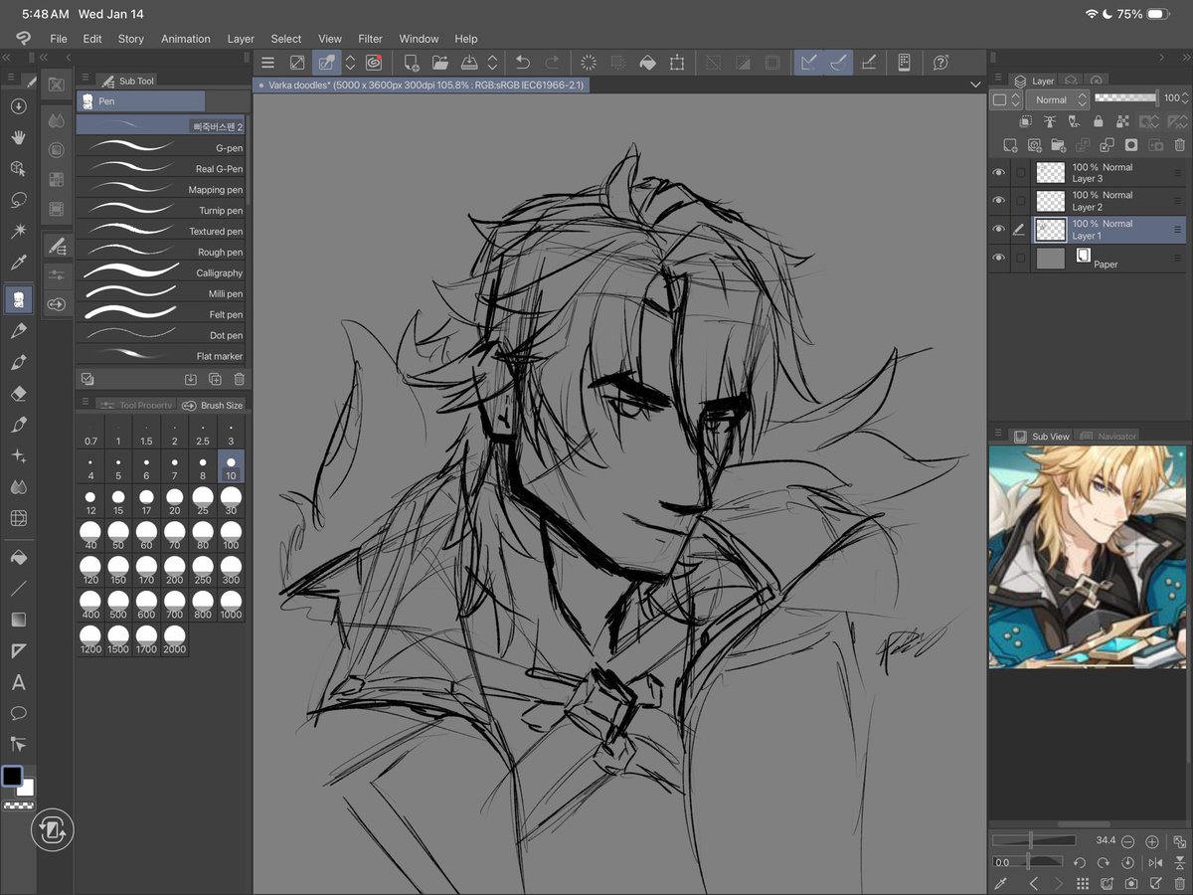Click the Fill bucket icon in command bar
This screenshot has width=1193, height=895.
pos(647,63)
